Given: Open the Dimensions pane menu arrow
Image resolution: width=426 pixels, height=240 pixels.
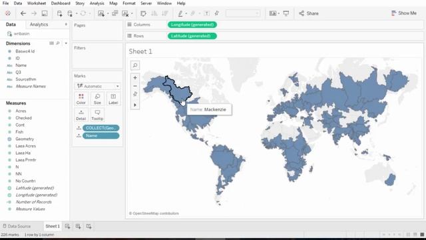Looking at the screenshot, I should tap(66, 43).
